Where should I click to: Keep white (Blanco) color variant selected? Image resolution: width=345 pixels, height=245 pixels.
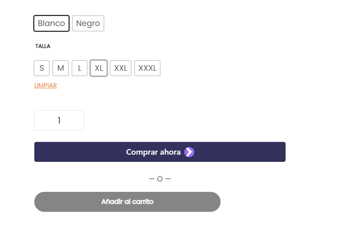[51, 23]
